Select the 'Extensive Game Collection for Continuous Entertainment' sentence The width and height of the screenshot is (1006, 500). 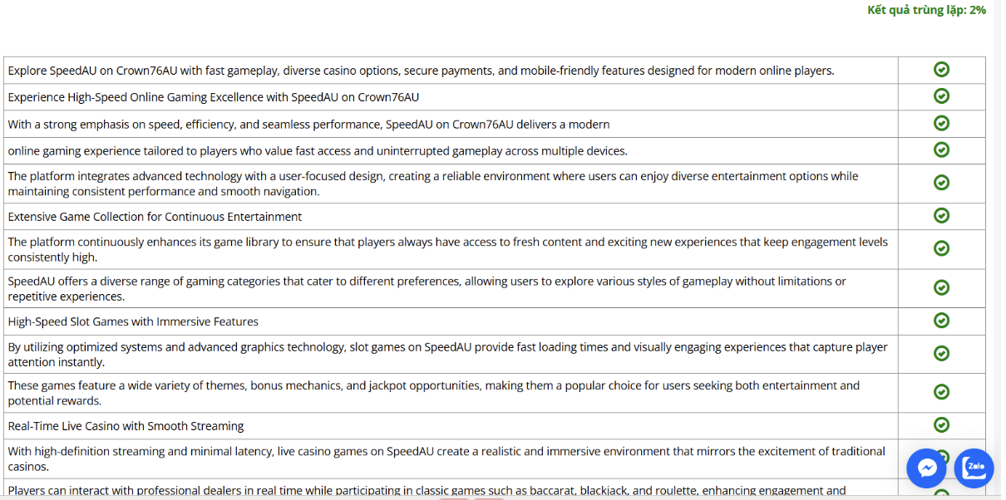coord(155,217)
